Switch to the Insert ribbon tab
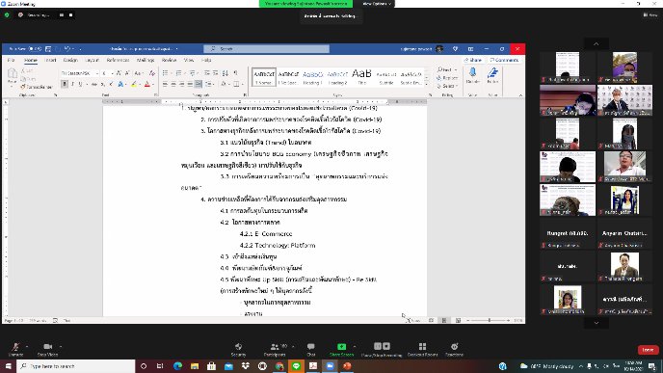This screenshot has height=373, width=663. point(50,60)
